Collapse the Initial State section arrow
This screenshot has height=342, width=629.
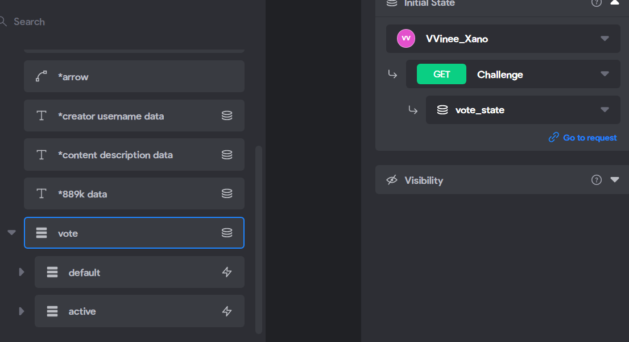pos(615,2)
